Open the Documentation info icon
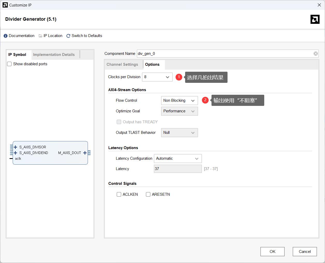The width and height of the screenshot is (325, 263). [x=5, y=36]
